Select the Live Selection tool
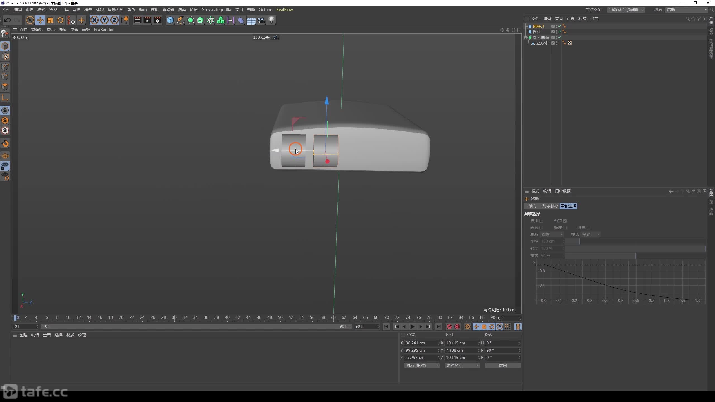 [x=30, y=20]
